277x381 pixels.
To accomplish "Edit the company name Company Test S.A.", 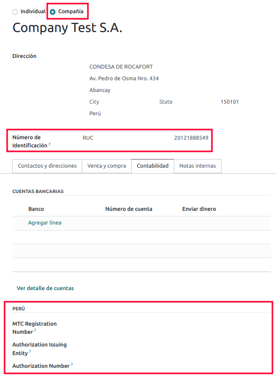I will [68, 27].
